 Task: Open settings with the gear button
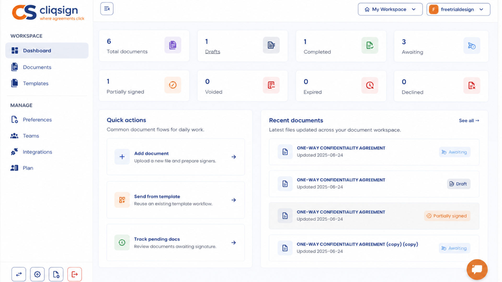click(x=37, y=274)
